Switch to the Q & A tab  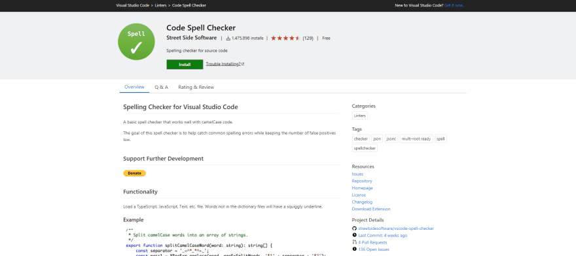161,88
